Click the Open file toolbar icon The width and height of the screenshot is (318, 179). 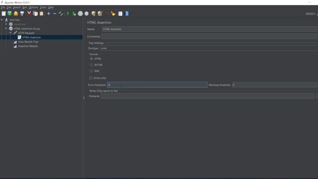click(16, 13)
